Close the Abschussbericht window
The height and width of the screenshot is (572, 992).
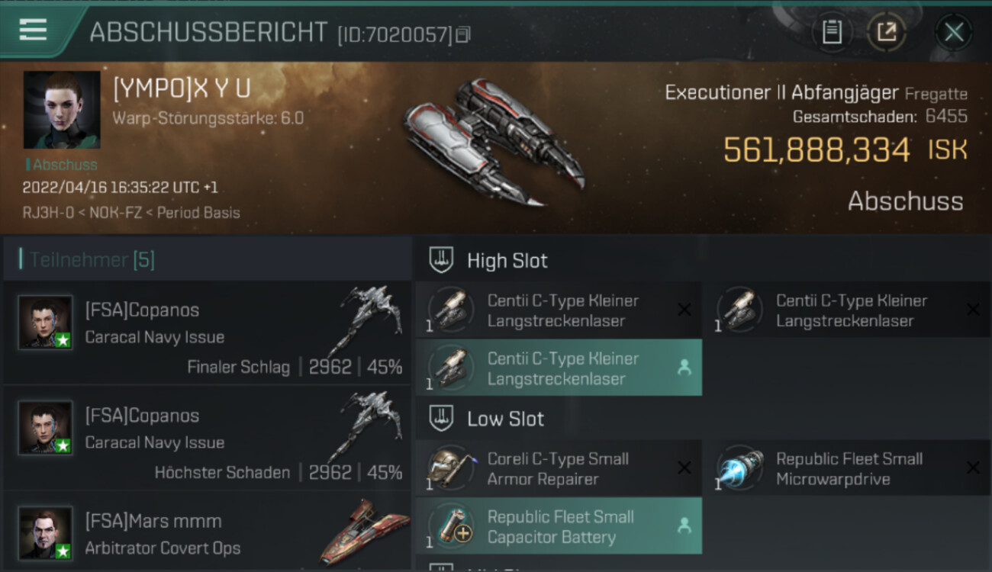click(x=953, y=32)
